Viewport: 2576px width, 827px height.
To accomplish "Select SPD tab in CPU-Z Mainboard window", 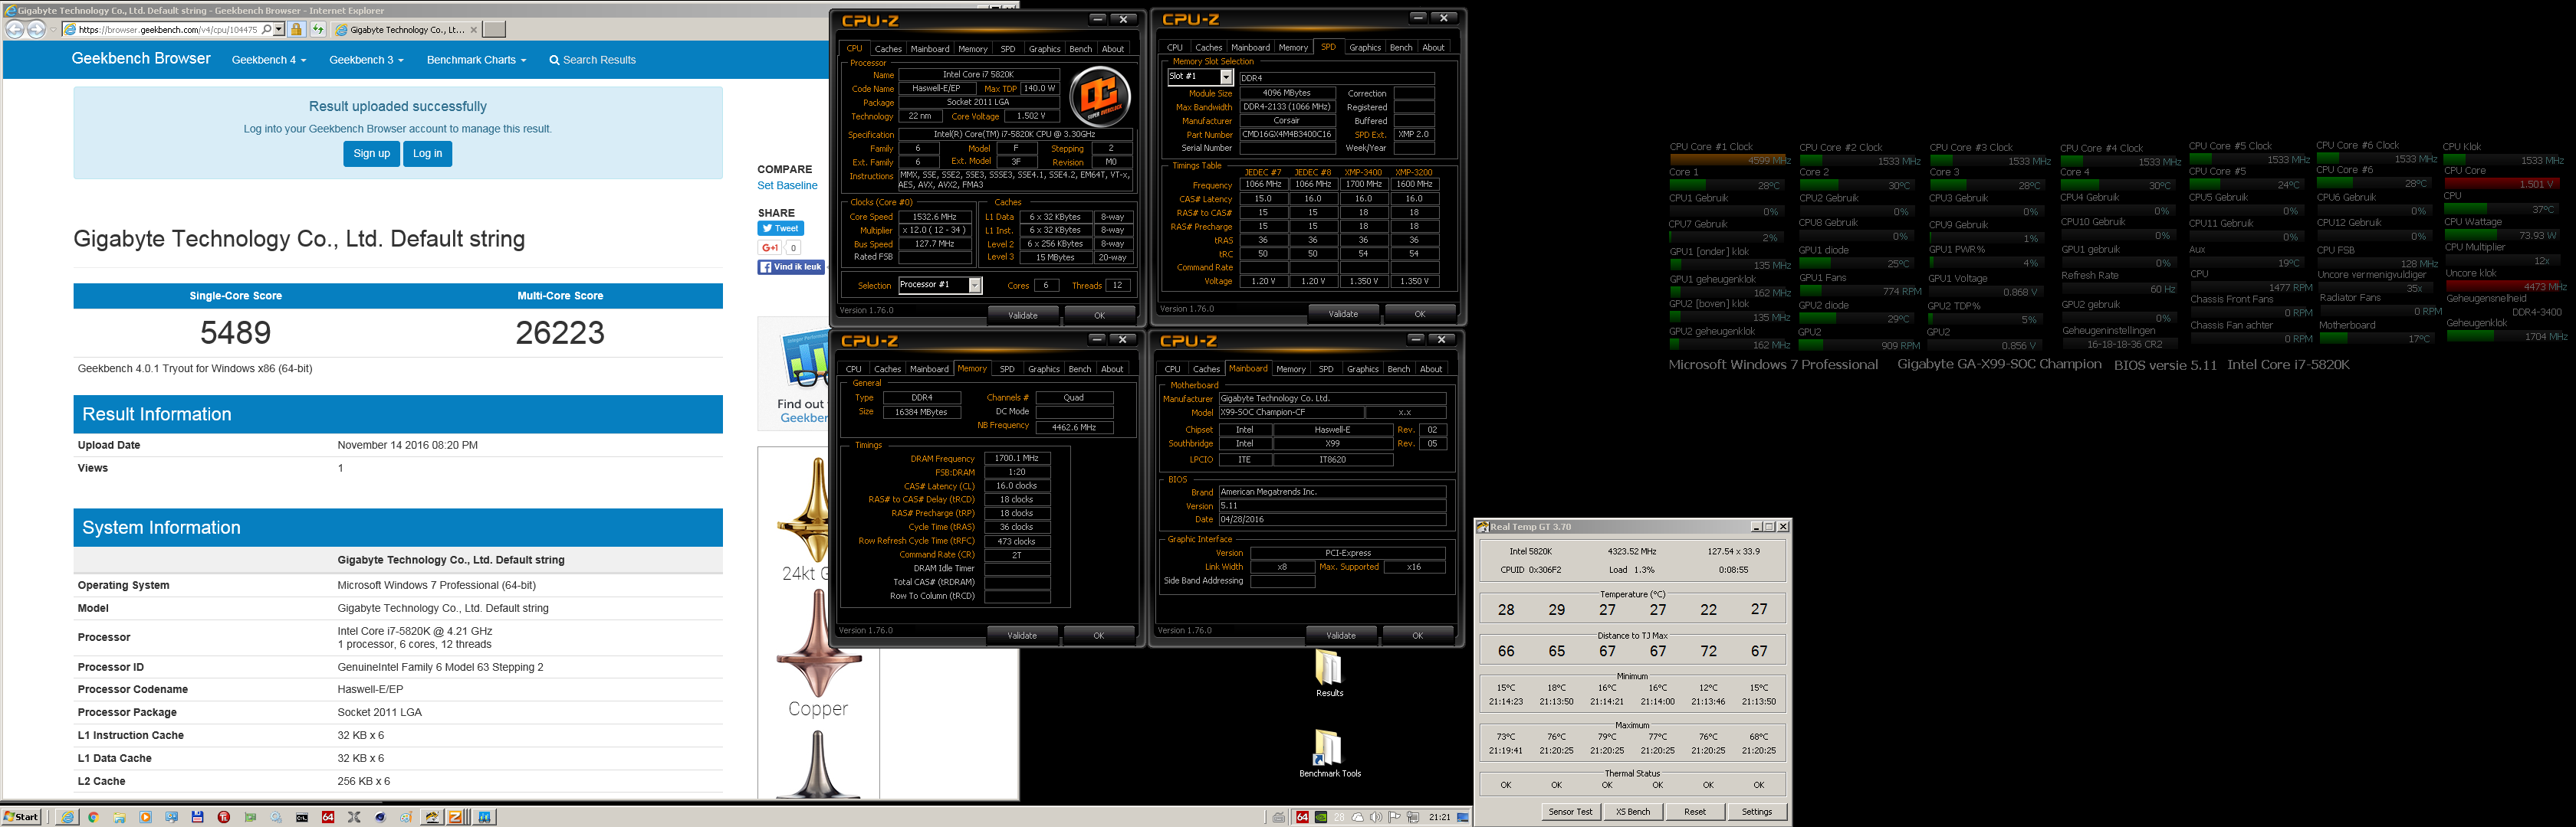I will [1326, 368].
